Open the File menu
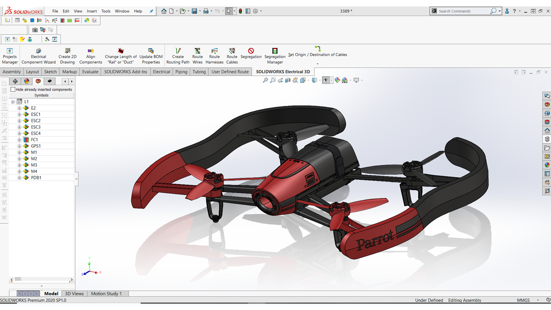Viewport: 551px width, 310px height. click(55, 11)
